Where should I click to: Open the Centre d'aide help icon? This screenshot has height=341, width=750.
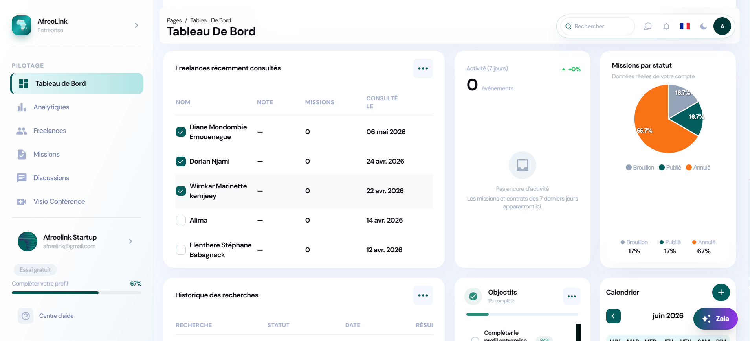pos(26,316)
